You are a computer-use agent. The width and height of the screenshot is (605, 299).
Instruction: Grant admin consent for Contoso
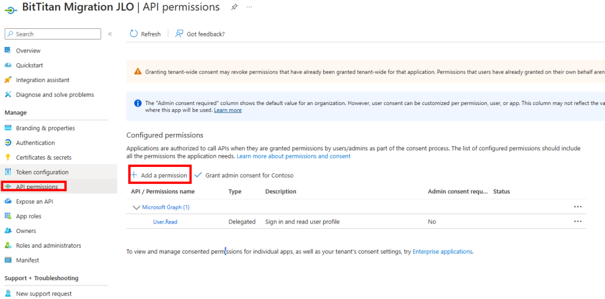point(244,175)
